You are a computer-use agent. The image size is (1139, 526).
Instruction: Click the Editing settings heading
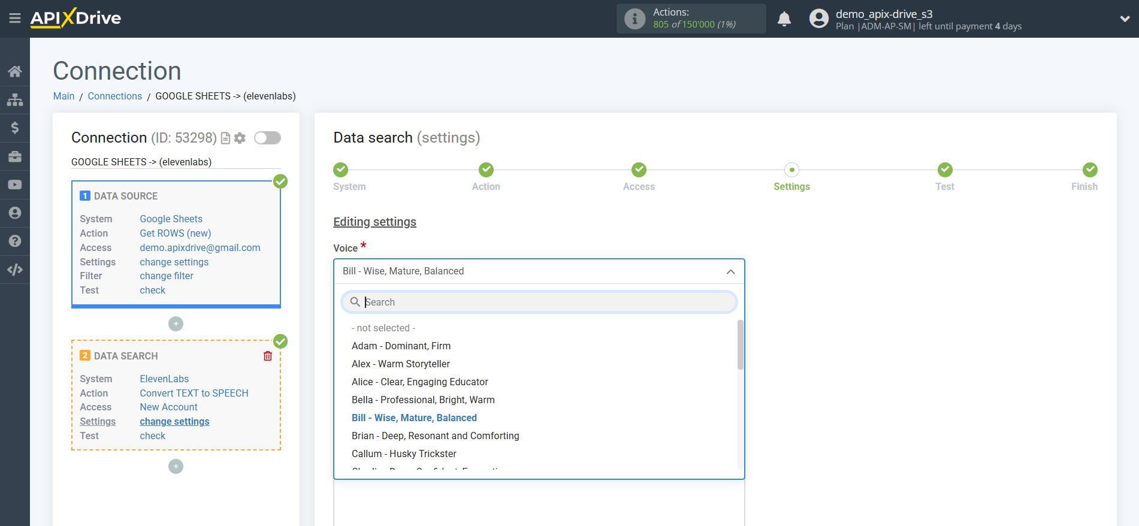click(375, 222)
